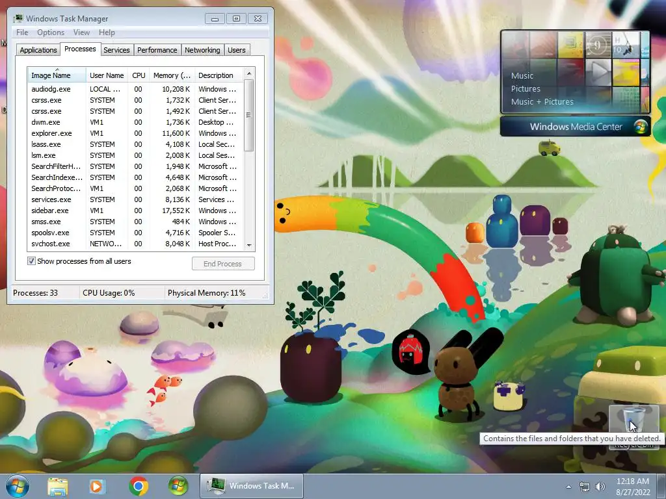Click Music in Media Center gadget

coord(522,75)
